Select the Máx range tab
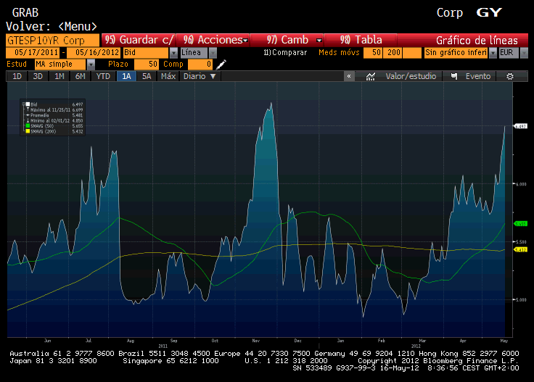This screenshot has height=382, width=534. (168, 76)
